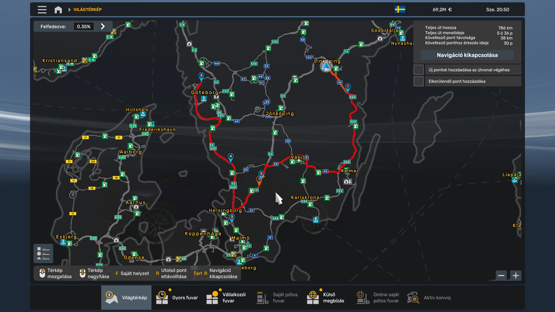Viewport: 555px width, 312px height.
Task: Click the 69,2M € money balance
Action: pyautogui.click(x=442, y=10)
